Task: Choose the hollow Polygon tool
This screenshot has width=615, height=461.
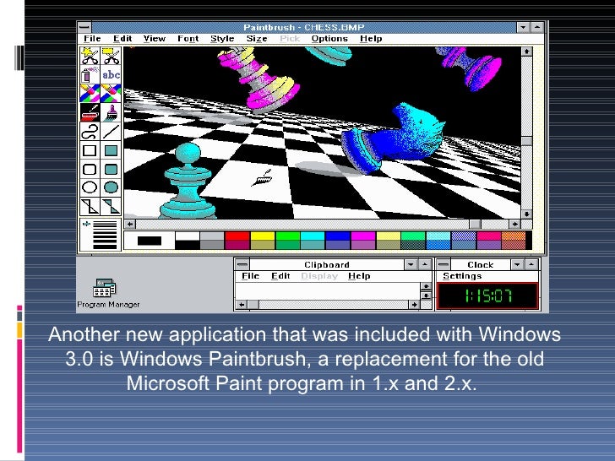Action: point(90,206)
